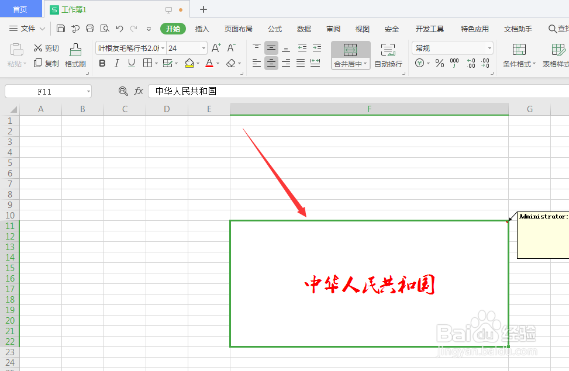Toggle underline formatting
This screenshot has height=371, width=569.
(130, 63)
